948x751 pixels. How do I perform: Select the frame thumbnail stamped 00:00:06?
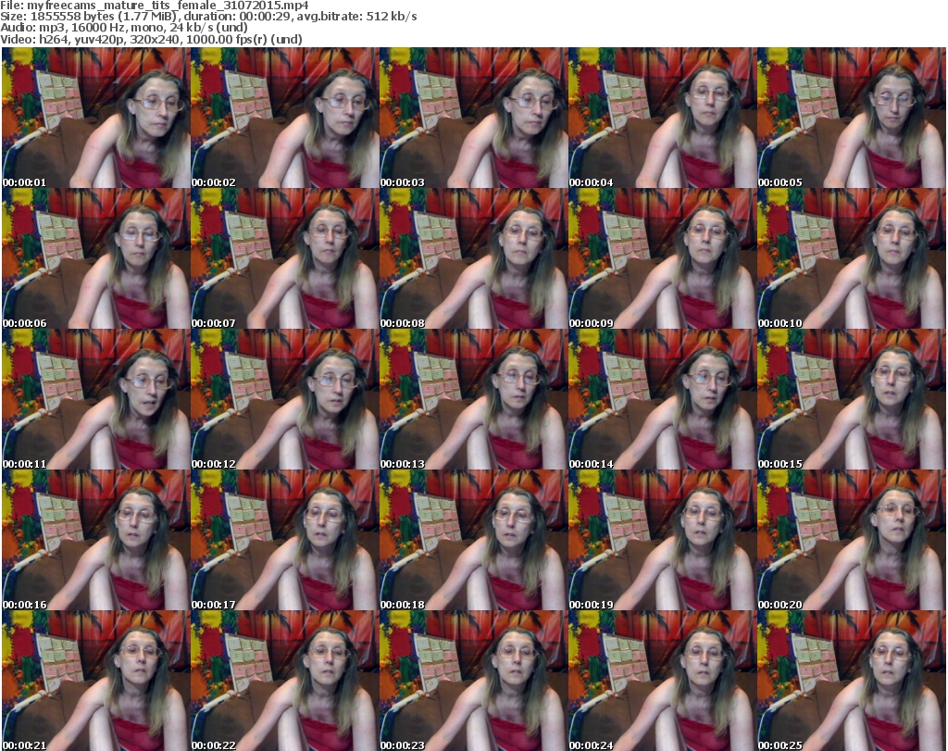click(96, 258)
